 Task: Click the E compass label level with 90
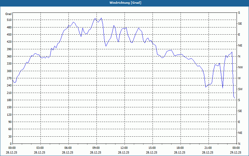tap(239, 122)
